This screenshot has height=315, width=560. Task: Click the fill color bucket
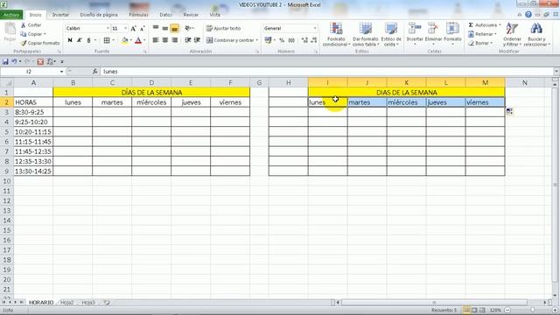[x=124, y=40]
